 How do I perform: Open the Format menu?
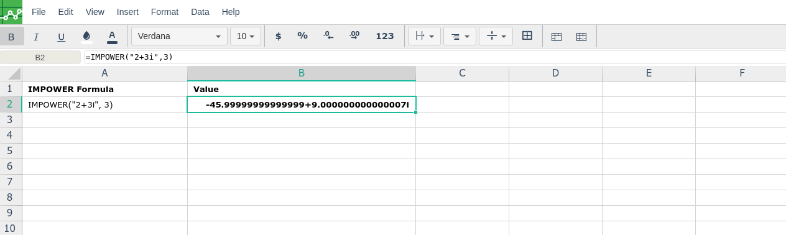pyautogui.click(x=165, y=12)
